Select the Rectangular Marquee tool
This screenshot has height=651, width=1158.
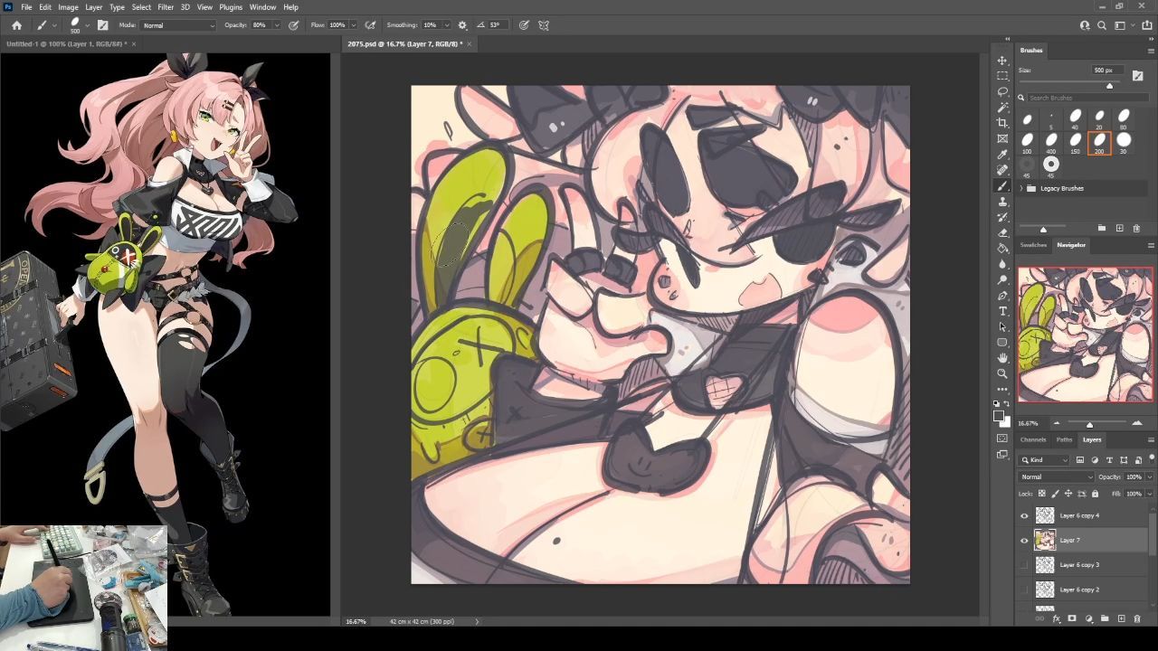pos(1002,76)
